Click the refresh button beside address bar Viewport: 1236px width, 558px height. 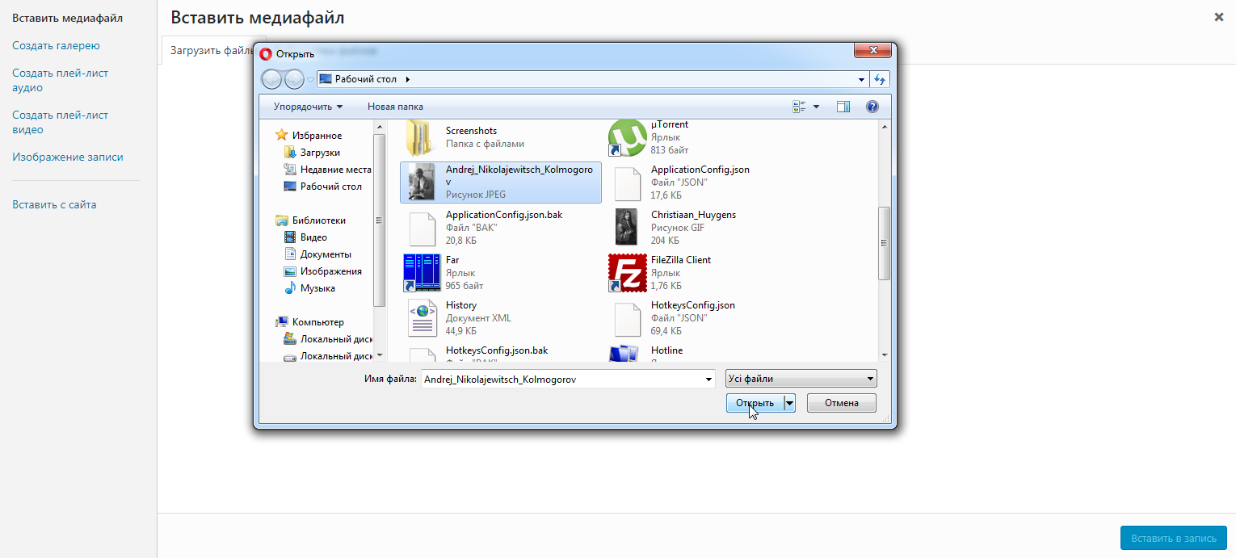tap(881, 79)
